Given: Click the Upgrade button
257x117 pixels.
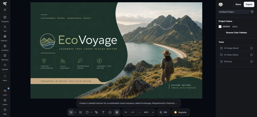Looking at the screenshot, I should pos(181,112).
